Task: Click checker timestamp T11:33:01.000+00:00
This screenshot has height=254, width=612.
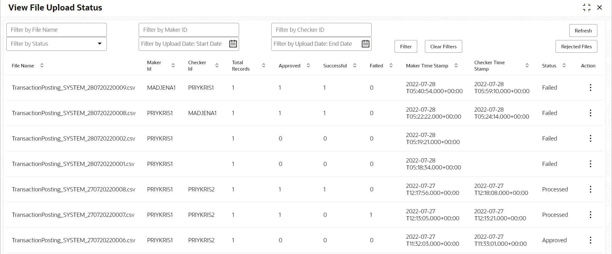Action: pos(500,244)
